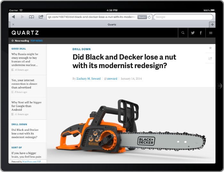This screenshot has width=224, height=172.
Task: Reload the page with refresh icon
Action: (149, 17)
